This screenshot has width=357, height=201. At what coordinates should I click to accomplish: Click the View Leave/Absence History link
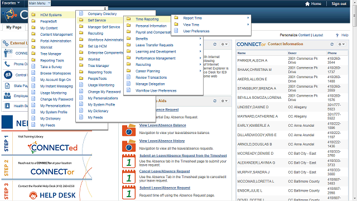(x=162, y=141)
